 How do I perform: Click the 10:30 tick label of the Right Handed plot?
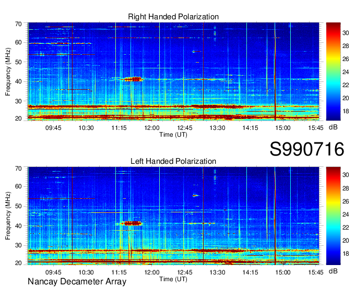pyautogui.click(x=86, y=128)
